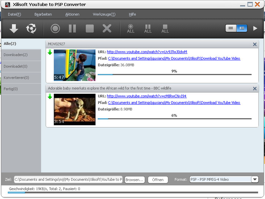Click the app icon in title bar

pyautogui.click(x=7, y=5)
